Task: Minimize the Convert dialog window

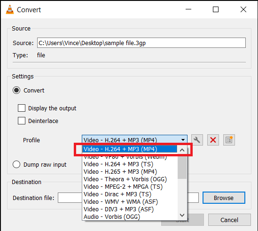Action: [x=188, y=9]
